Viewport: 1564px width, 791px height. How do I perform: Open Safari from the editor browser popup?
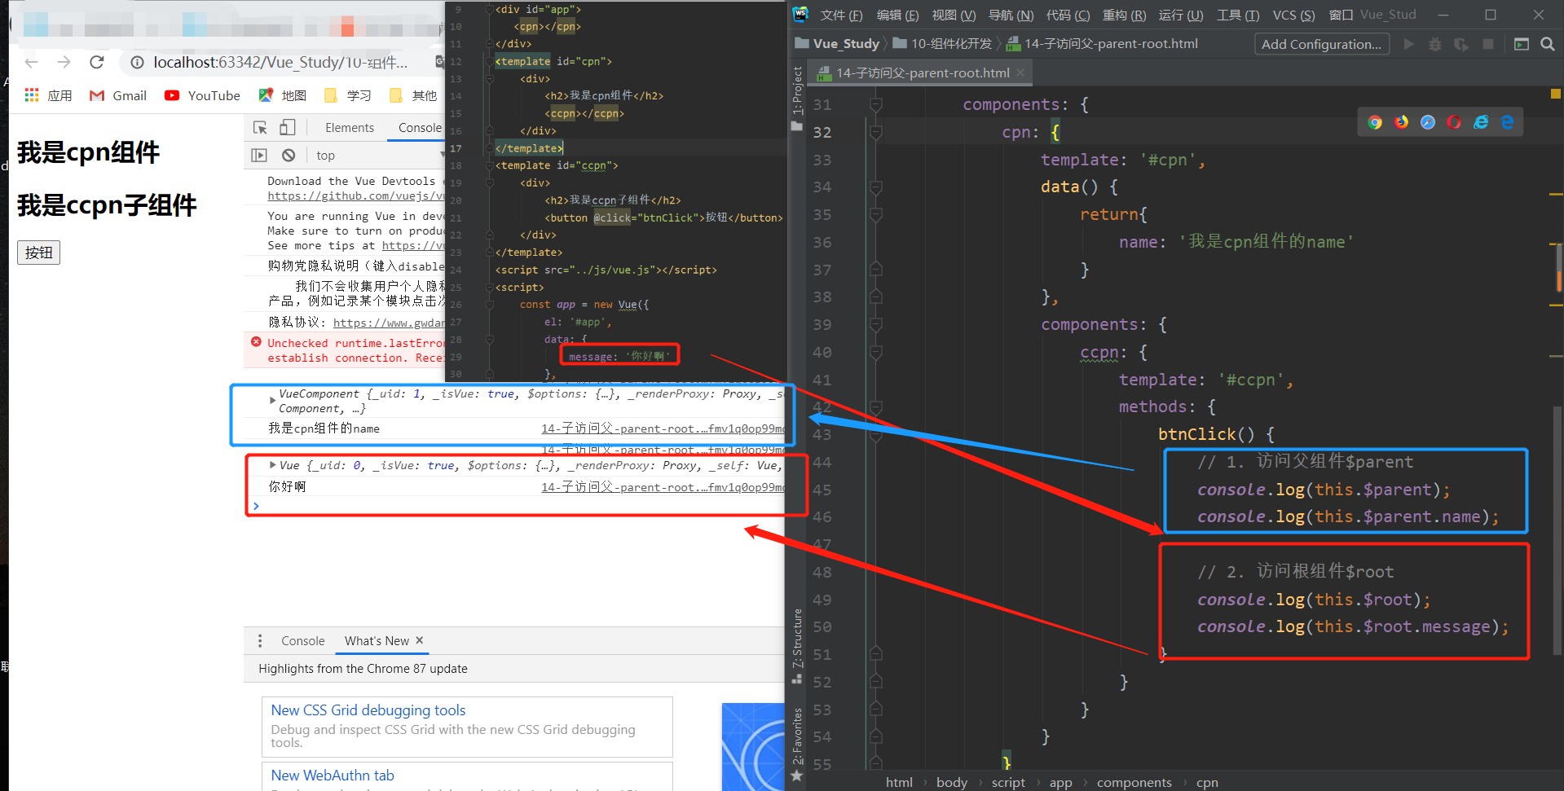click(x=1428, y=122)
